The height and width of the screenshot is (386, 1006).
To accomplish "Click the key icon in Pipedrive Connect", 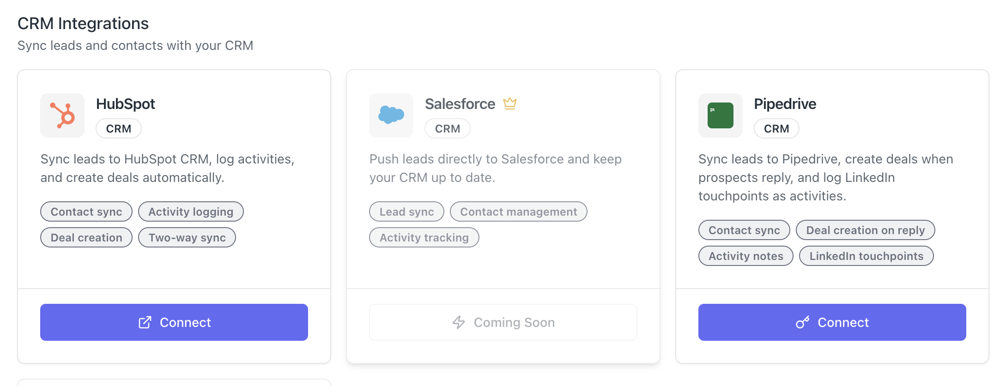I will tap(803, 322).
